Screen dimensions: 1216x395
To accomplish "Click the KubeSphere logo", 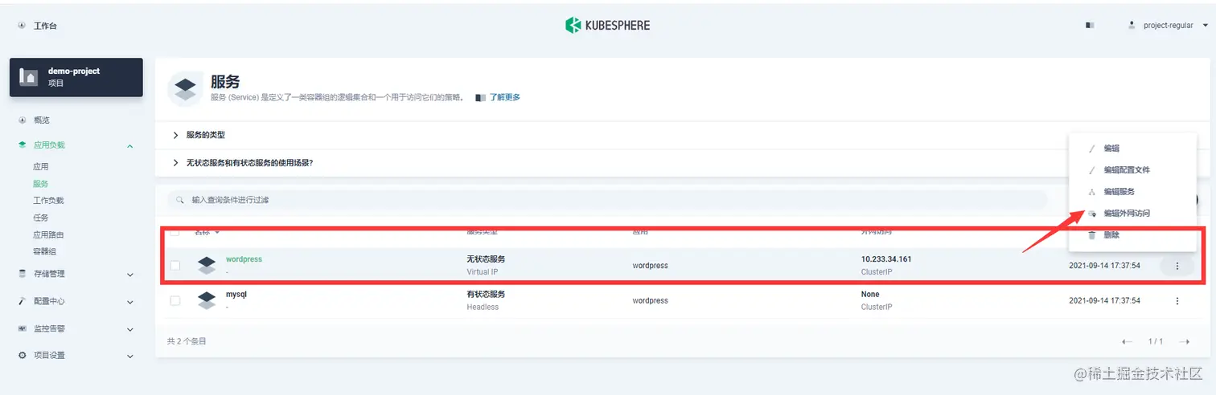I will tap(607, 25).
